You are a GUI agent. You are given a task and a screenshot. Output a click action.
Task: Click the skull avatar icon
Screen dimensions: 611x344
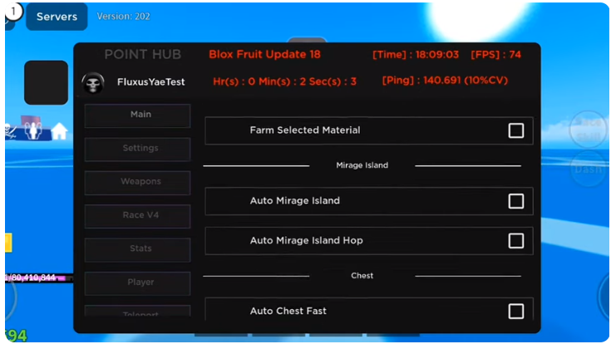(x=93, y=82)
